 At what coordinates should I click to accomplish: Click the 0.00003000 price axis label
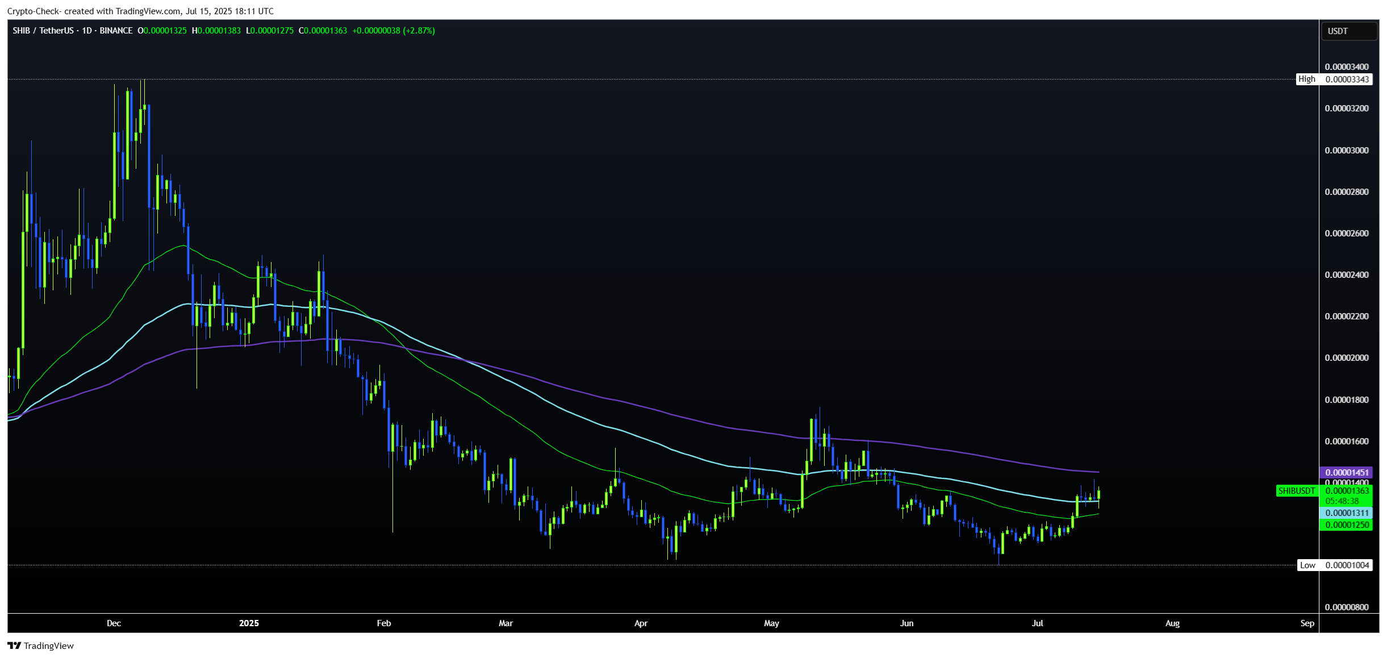point(1347,151)
